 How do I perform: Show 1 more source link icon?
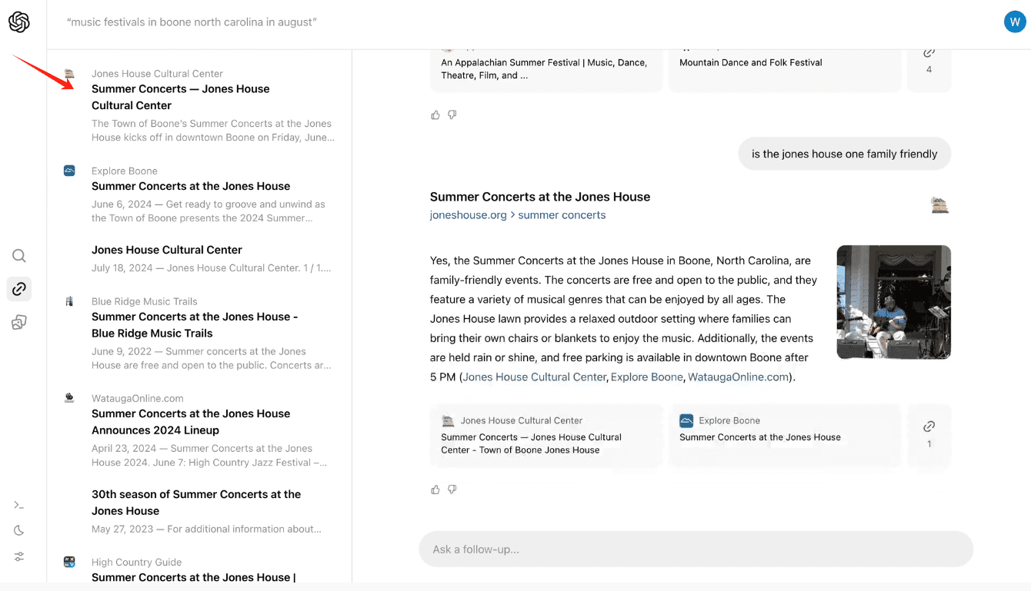tap(929, 434)
